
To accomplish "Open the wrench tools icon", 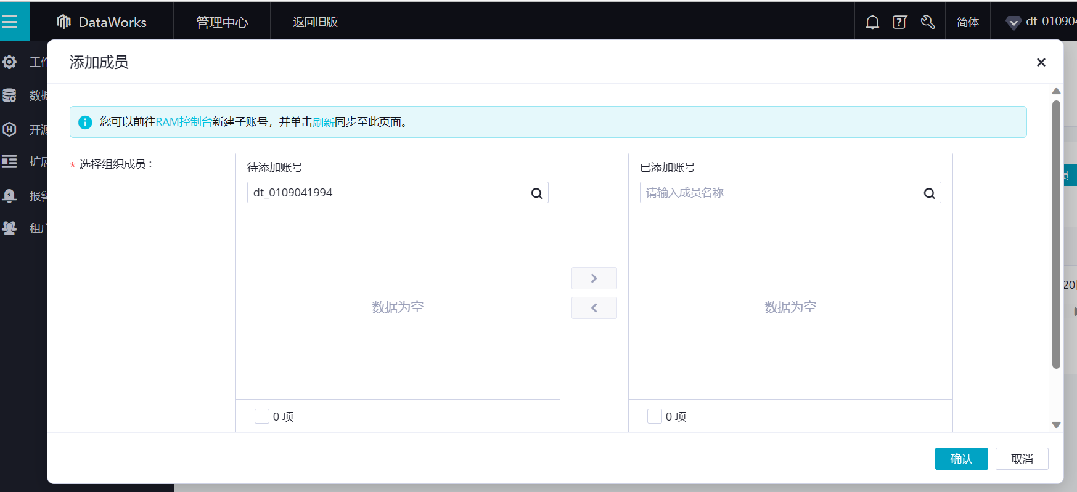I will [x=928, y=22].
